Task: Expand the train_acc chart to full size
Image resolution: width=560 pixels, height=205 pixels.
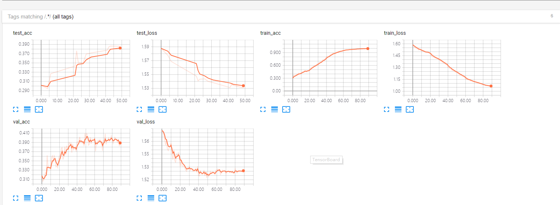Action: pos(263,109)
